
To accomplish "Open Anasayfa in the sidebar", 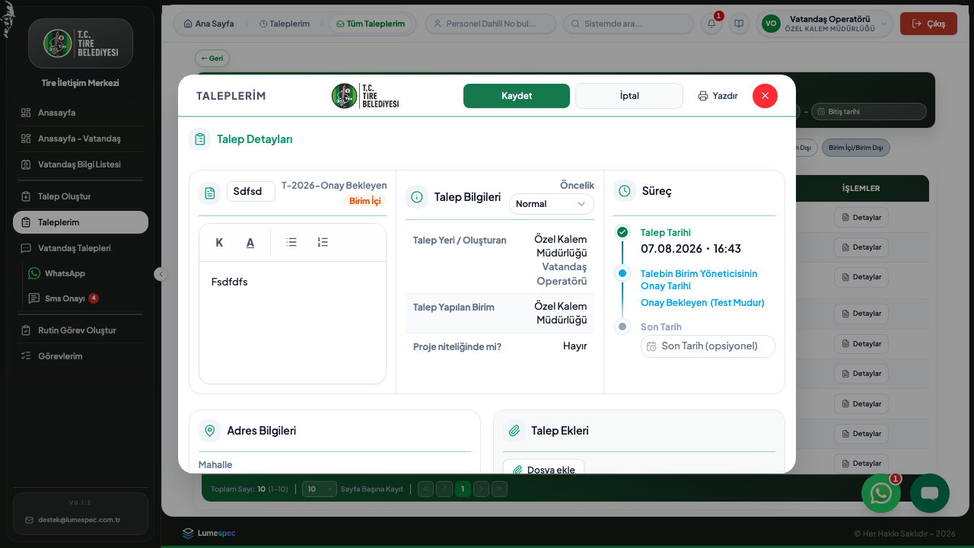I will (81, 113).
